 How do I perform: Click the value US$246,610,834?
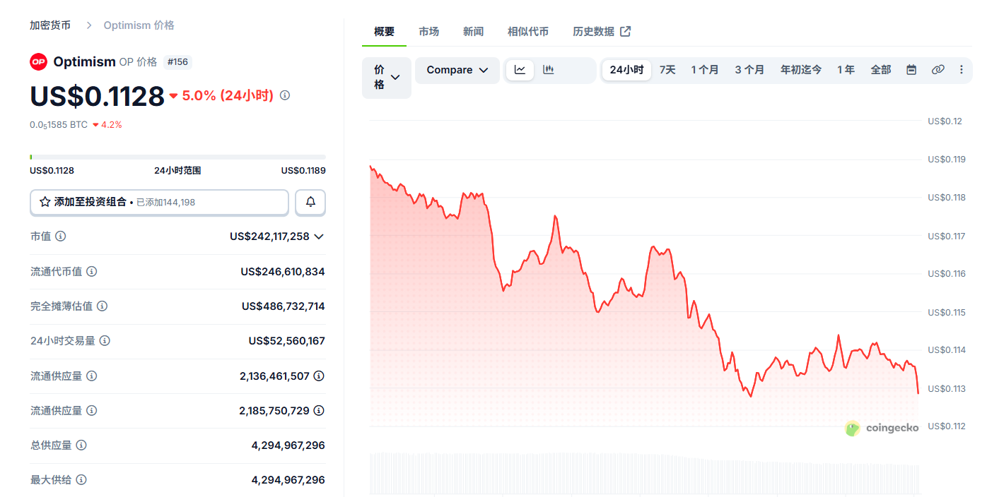pos(283,271)
